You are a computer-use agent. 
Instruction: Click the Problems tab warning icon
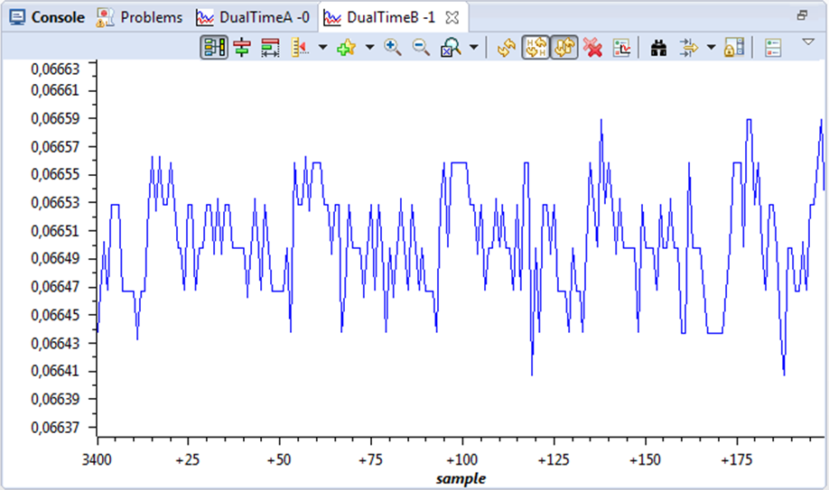pyautogui.click(x=105, y=18)
